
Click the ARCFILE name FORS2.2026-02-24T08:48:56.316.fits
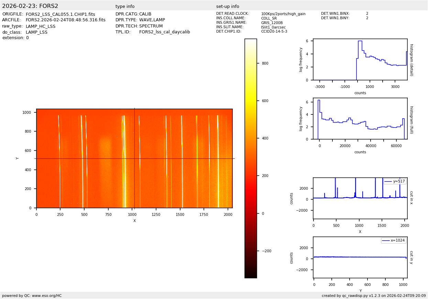coord(65,20)
